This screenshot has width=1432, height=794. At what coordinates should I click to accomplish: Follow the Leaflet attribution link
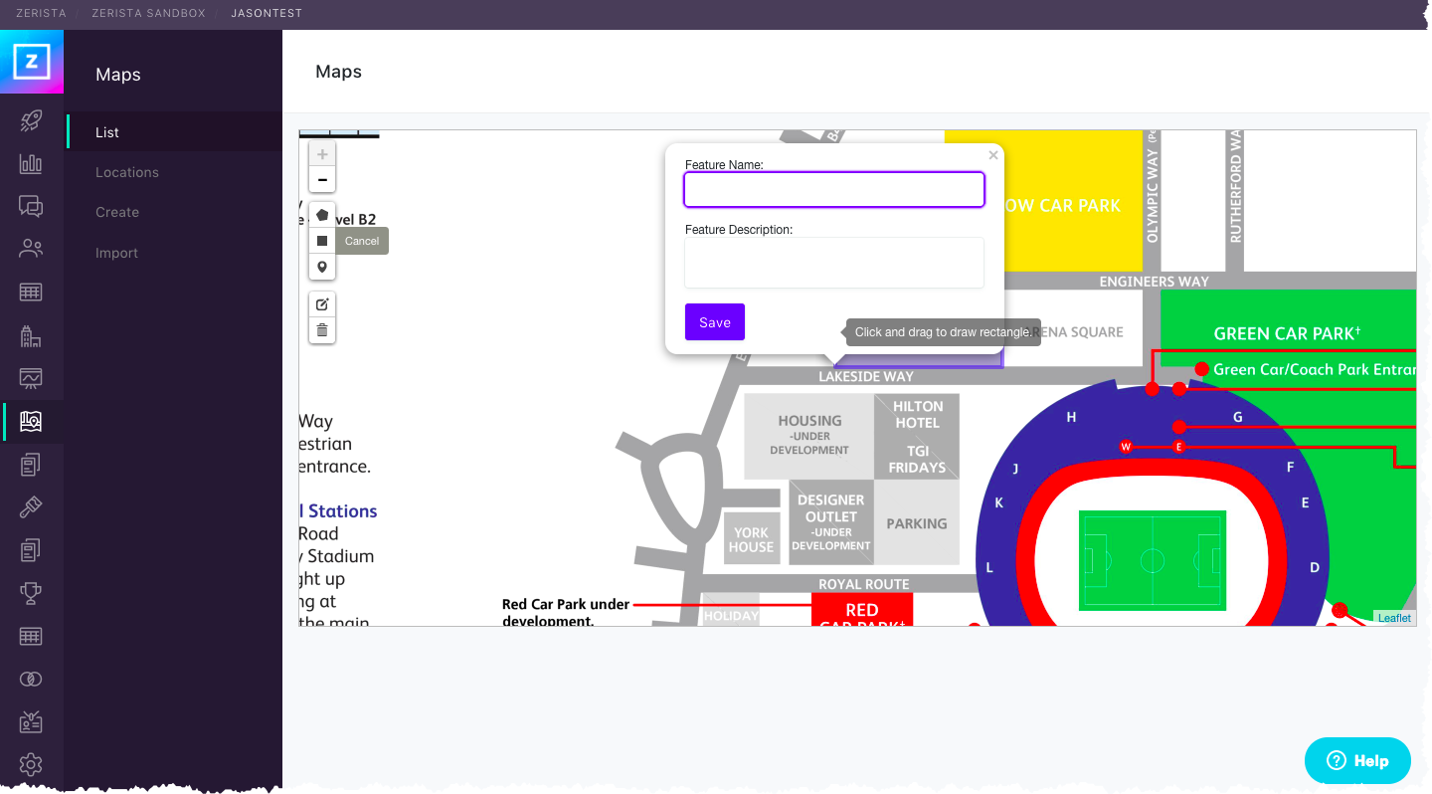(1394, 618)
